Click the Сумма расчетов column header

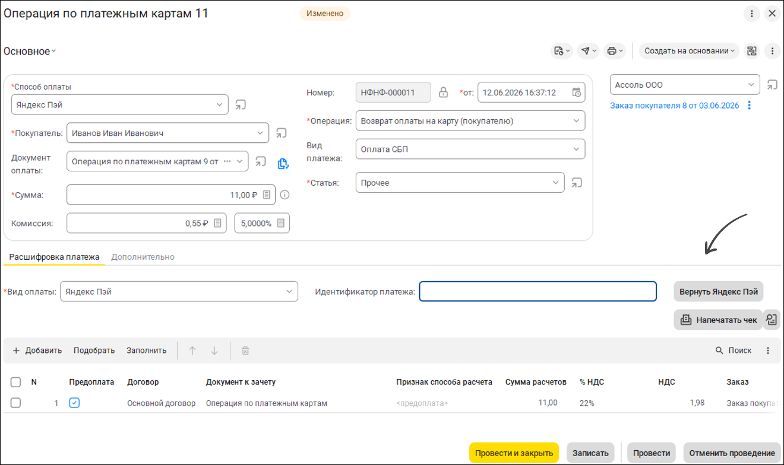coord(536,383)
